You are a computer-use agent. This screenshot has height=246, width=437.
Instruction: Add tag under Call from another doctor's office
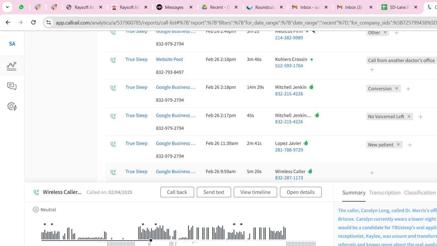point(372,69)
